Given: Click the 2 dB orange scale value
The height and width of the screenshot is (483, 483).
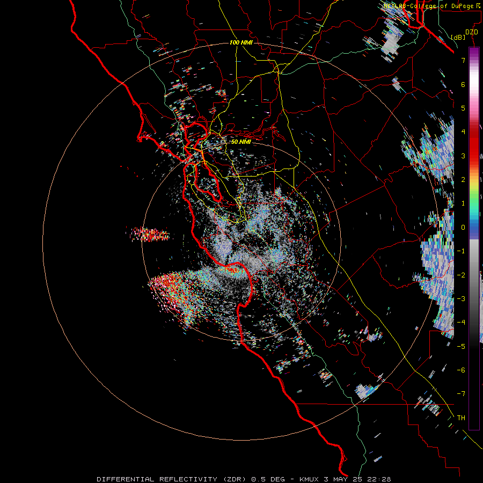Looking at the screenshot, I should tap(463, 180).
